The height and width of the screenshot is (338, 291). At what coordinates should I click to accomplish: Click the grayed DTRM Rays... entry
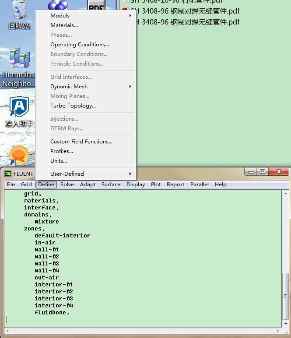tap(86, 129)
